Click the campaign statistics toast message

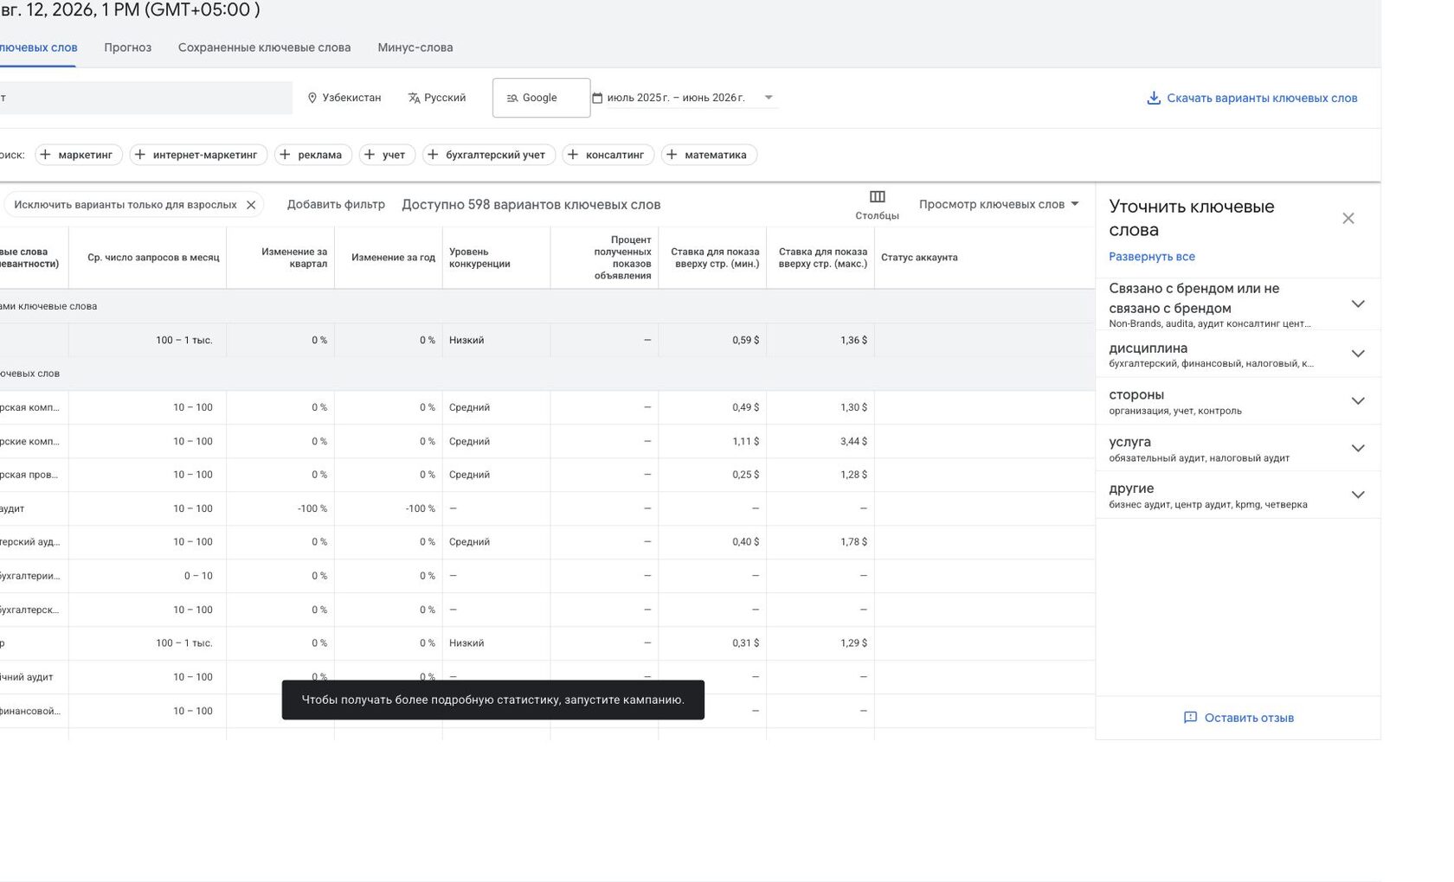[493, 700]
